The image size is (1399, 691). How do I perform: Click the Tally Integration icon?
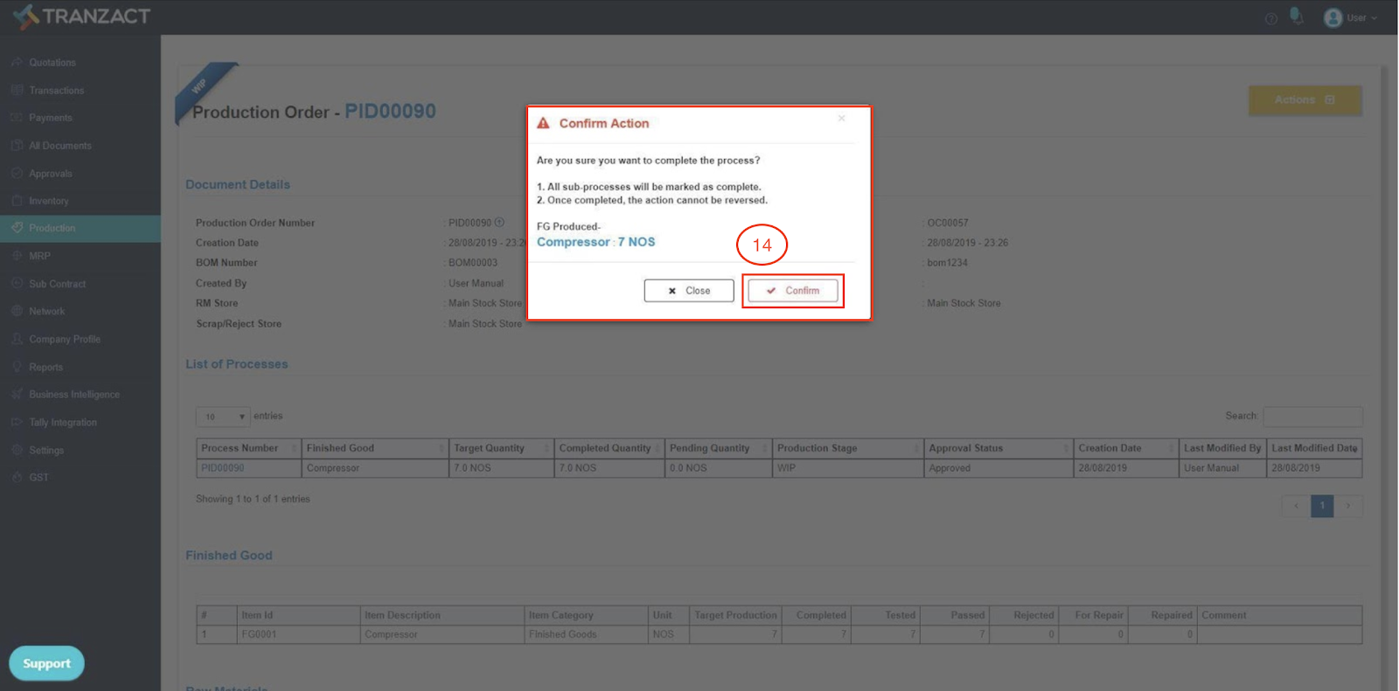point(17,421)
